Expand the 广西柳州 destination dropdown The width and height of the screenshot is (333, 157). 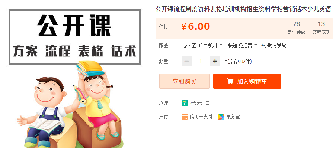point(211,45)
